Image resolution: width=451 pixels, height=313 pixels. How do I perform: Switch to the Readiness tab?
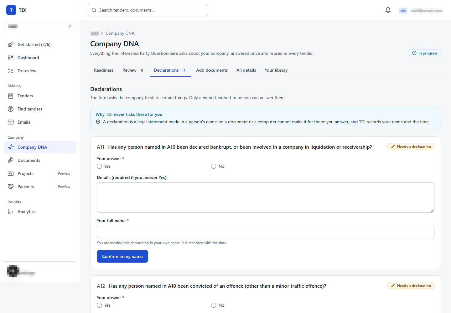pos(104,70)
